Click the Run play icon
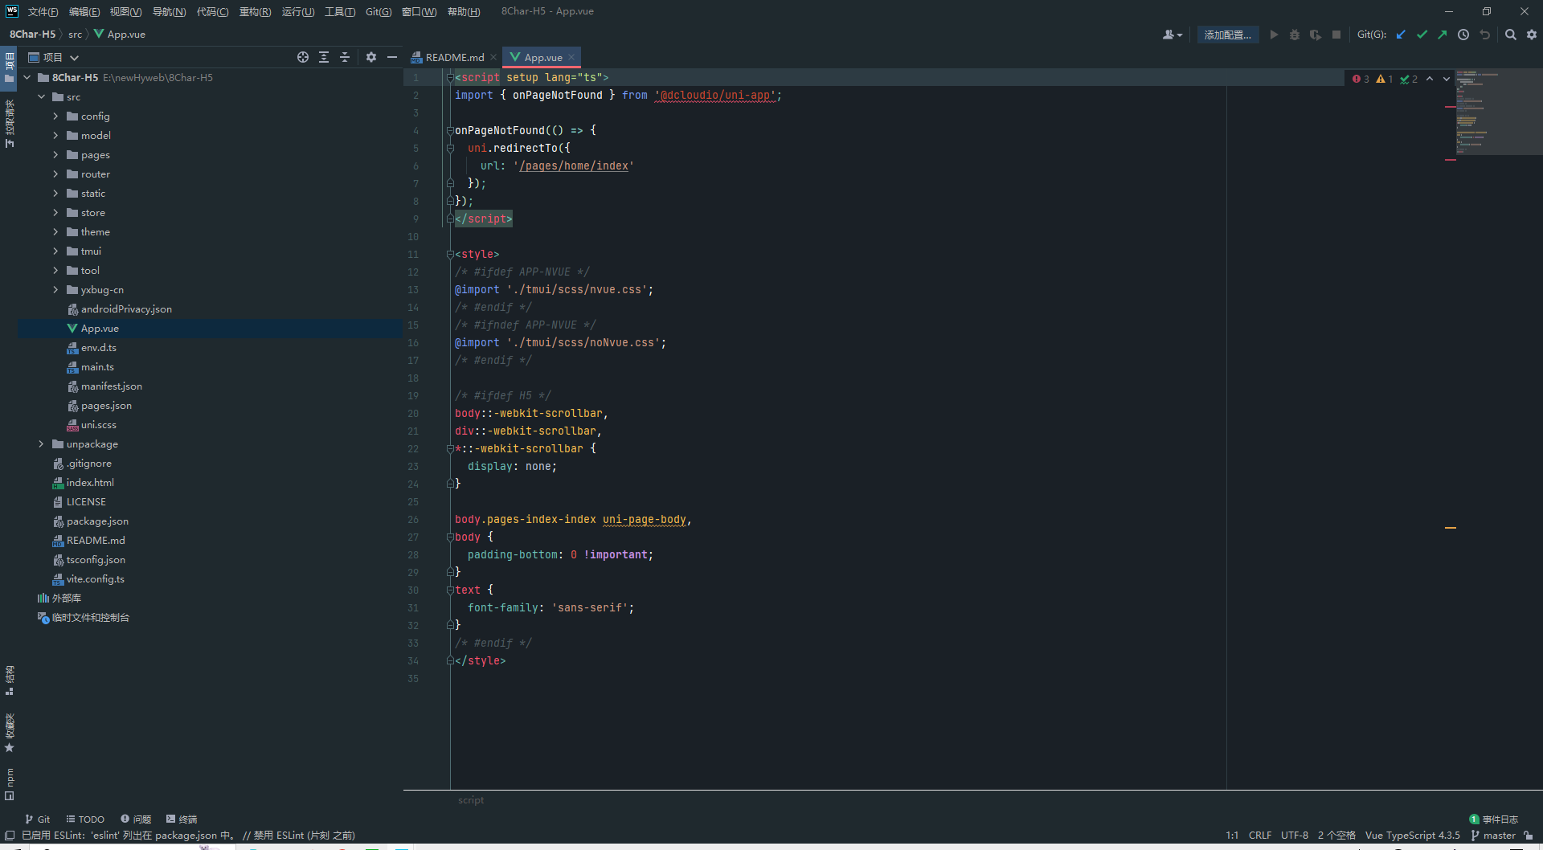Image resolution: width=1543 pixels, height=850 pixels. point(1274,35)
